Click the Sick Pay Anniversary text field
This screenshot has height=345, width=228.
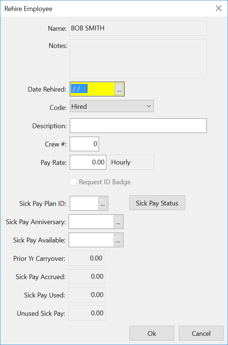pos(91,222)
